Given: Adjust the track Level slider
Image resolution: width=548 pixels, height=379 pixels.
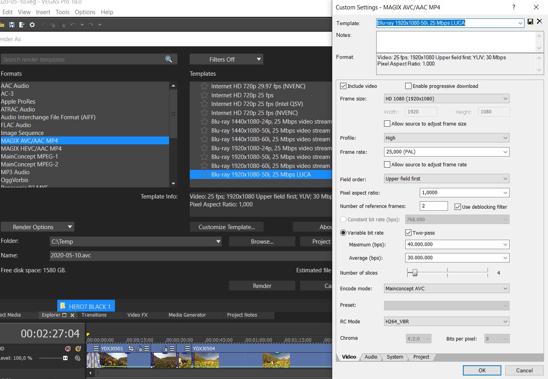Looking at the screenshot, I should 65,358.
